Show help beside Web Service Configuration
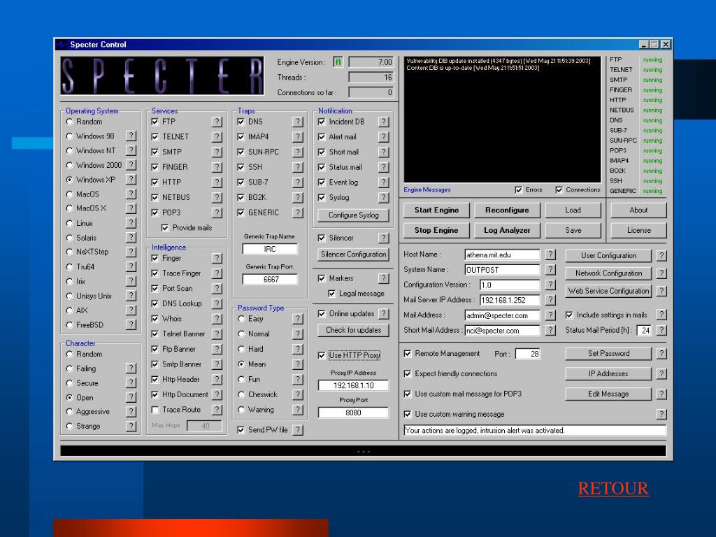Viewport: 716px width, 537px height. pyautogui.click(x=661, y=291)
